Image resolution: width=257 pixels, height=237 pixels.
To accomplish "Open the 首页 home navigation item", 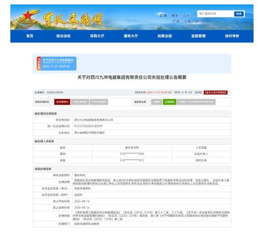I will coord(30,36).
